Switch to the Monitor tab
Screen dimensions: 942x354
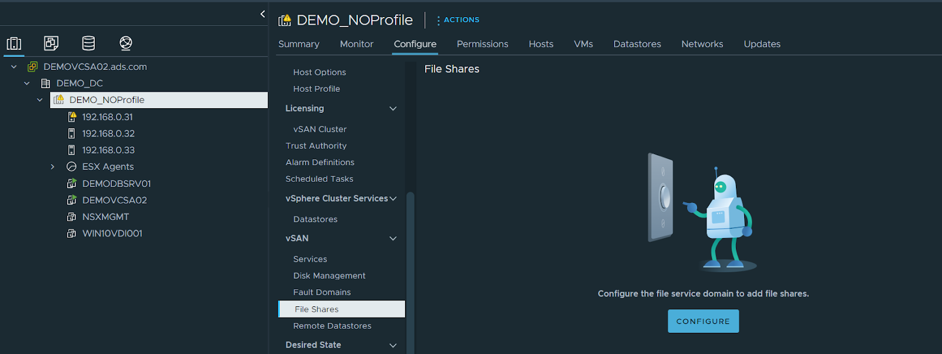pyautogui.click(x=356, y=44)
